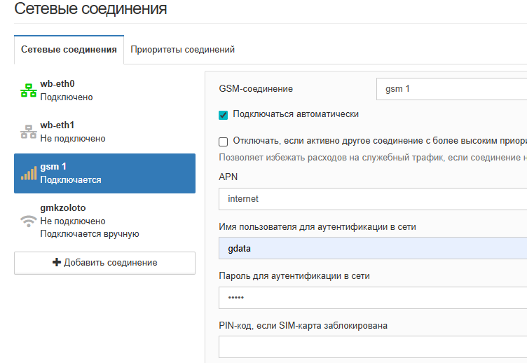Click the Подключается вручную text under gmkzoloto
Image resolution: width=527 pixels, height=363 pixels.
point(90,234)
